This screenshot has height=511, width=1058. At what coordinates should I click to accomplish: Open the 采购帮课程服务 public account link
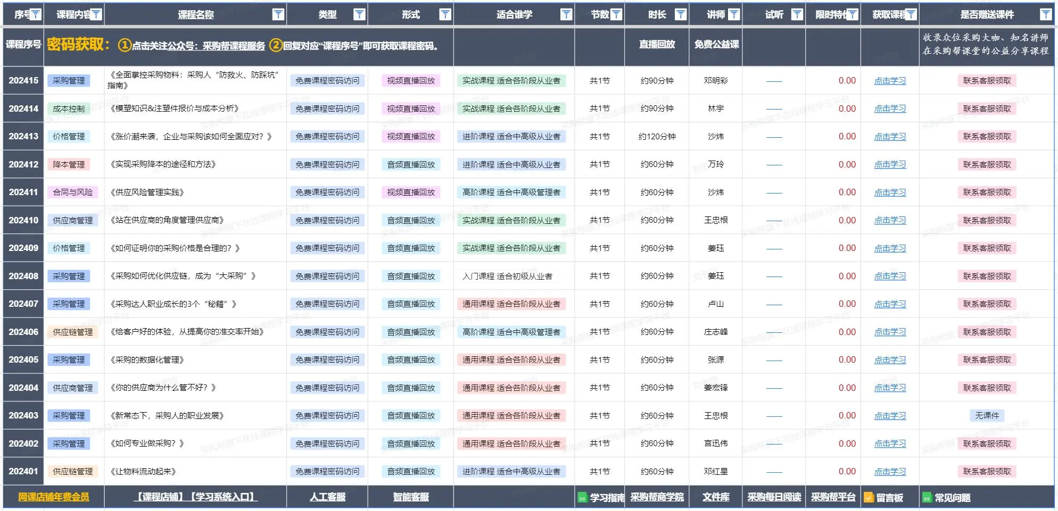233,46
